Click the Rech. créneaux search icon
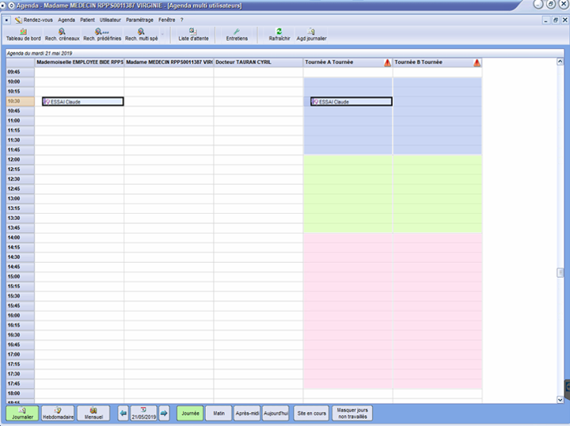The image size is (570, 426). coord(62,34)
